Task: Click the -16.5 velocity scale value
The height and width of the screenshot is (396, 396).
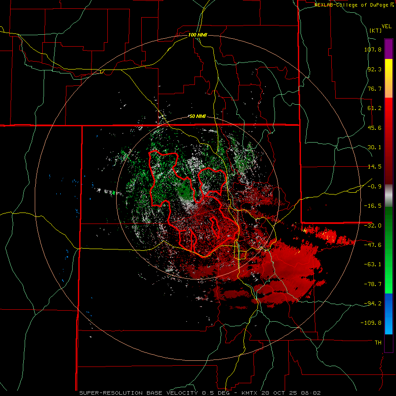Action: [373, 206]
